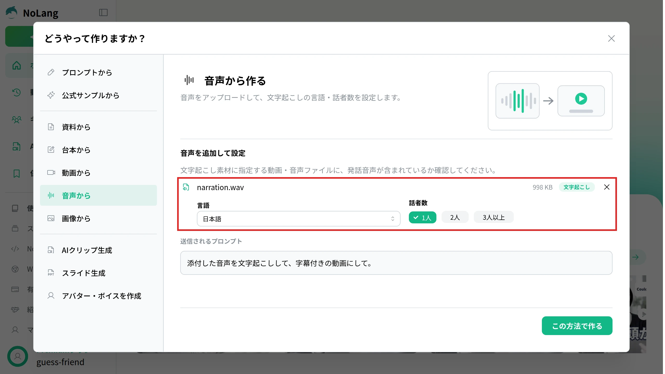Click the audio file icon beside narration.wav

point(186,187)
